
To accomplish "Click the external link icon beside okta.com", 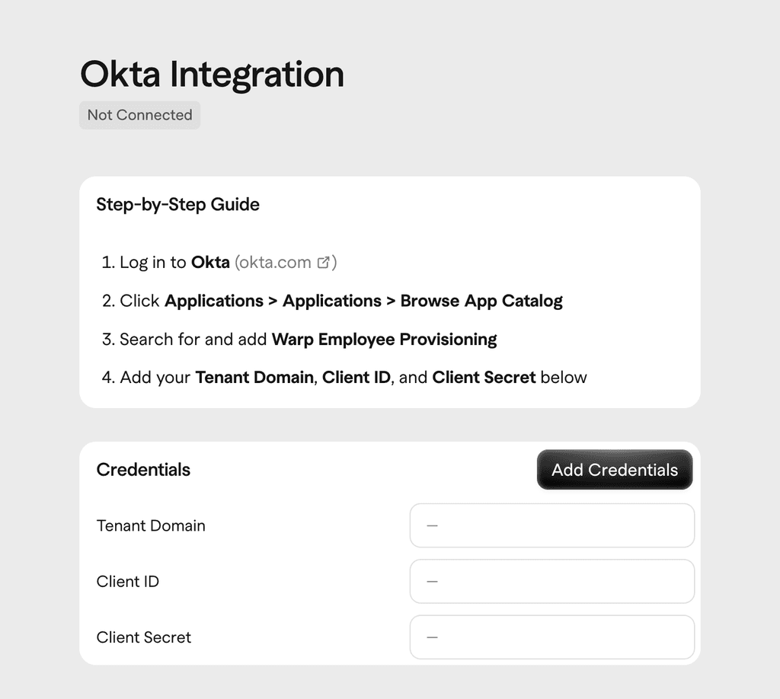I will (324, 261).
